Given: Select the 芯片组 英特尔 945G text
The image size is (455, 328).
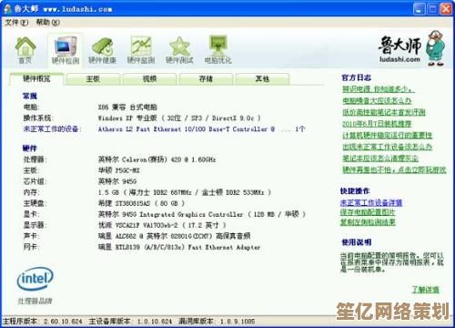Looking at the screenshot, I should 117,181.
